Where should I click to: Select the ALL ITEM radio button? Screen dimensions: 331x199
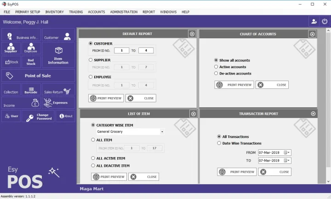coord(93,140)
